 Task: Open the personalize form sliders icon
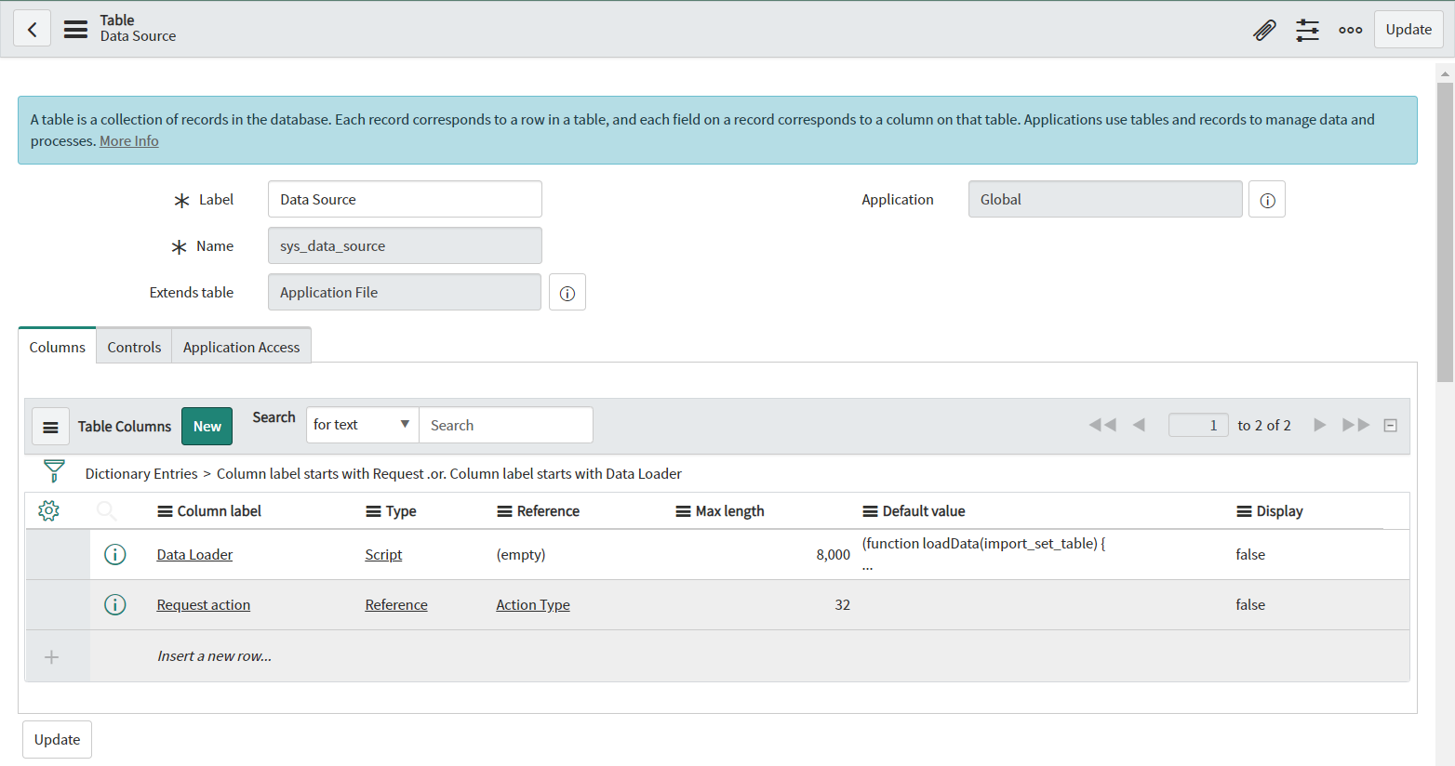click(x=1307, y=30)
